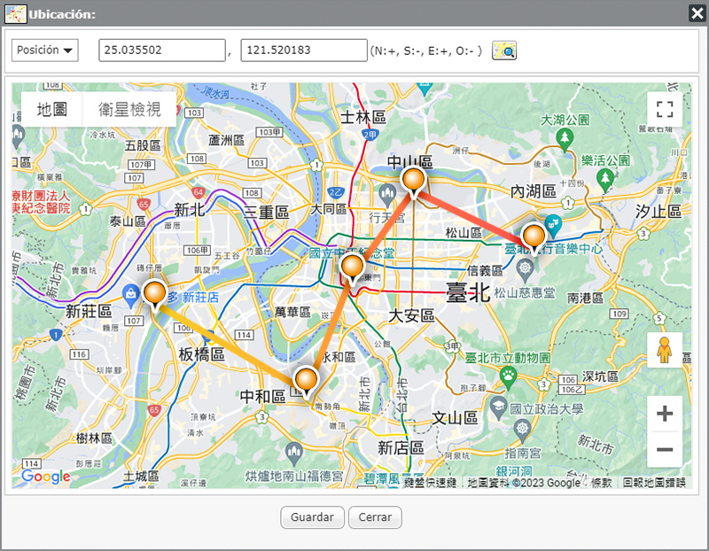709x551 pixels.
Task: Click the 國立政治大學 university icon
Action: pos(498,407)
